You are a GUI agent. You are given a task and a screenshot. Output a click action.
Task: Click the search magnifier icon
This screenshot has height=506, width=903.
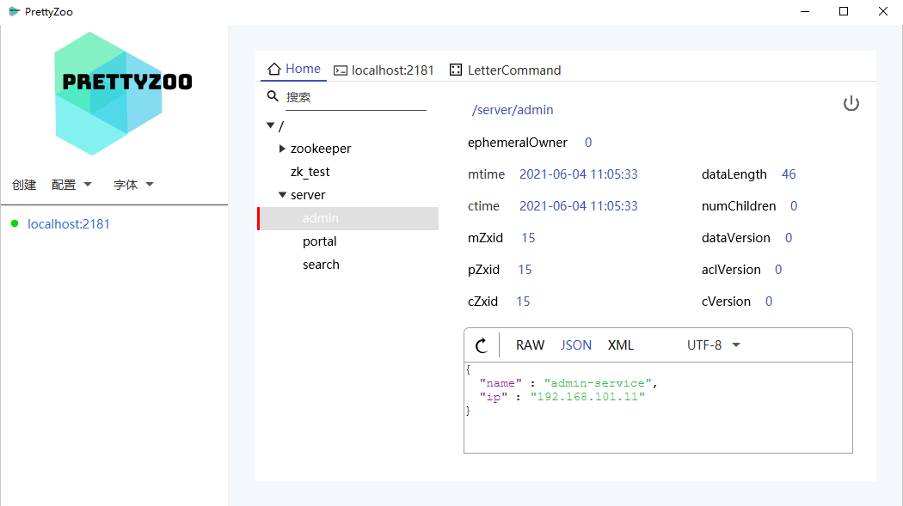(x=273, y=97)
